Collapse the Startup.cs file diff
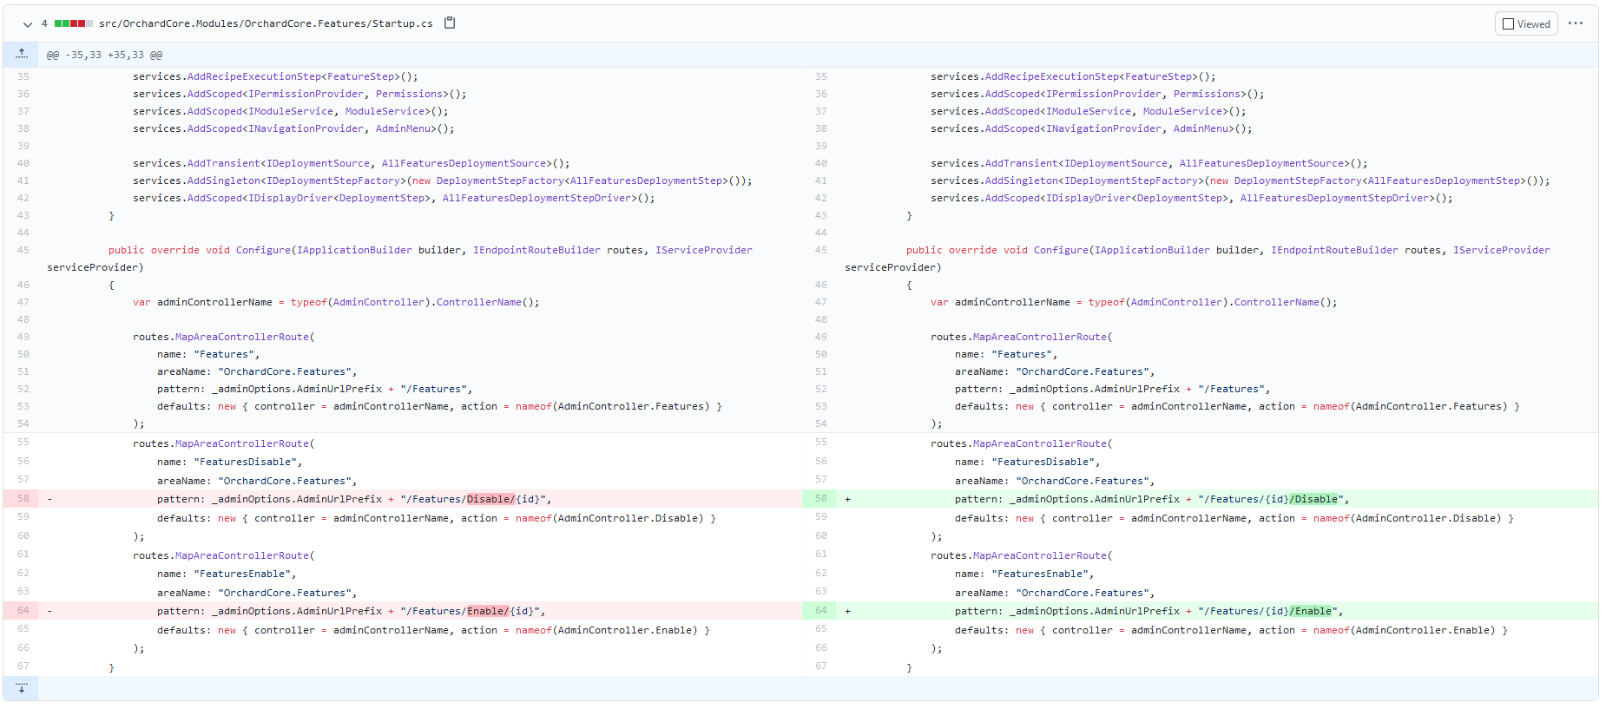Viewport: 1606px width, 709px height. point(28,24)
